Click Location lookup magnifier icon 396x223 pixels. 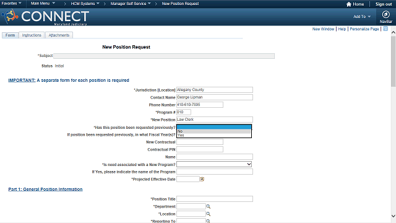click(x=208, y=214)
